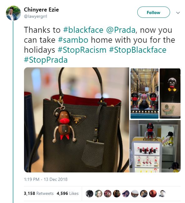This screenshot has width=185, height=203.
Task: Expand the tweet options chevron
Action: tap(178, 13)
